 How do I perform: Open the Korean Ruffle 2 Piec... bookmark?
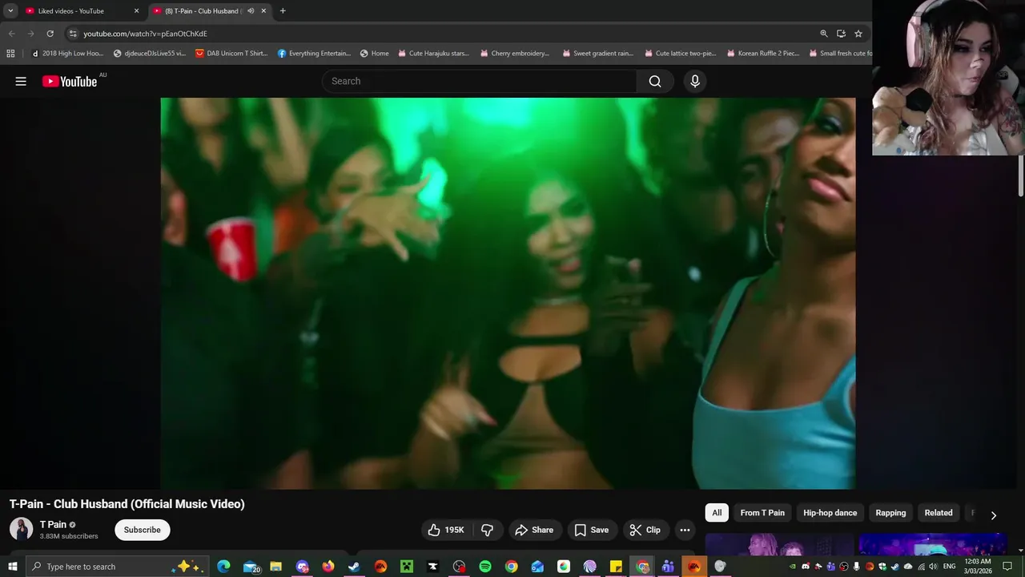coord(762,54)
